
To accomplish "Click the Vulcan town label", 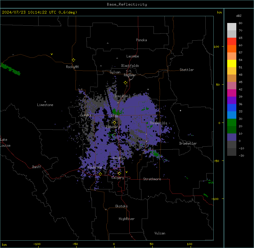I will pyautogui.click(x=160, y=233).
